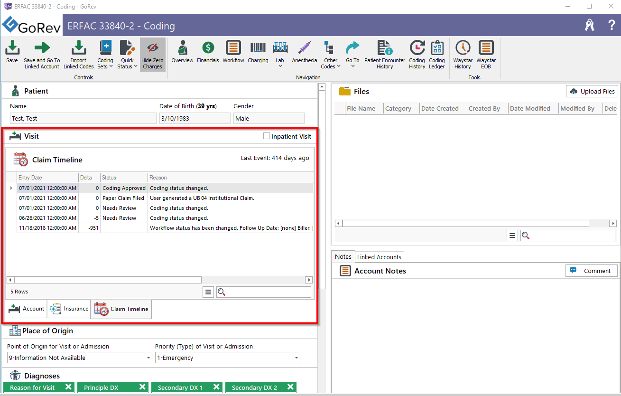
Task: Click the Save toolbar icon
Action: (x=12, y=51)
